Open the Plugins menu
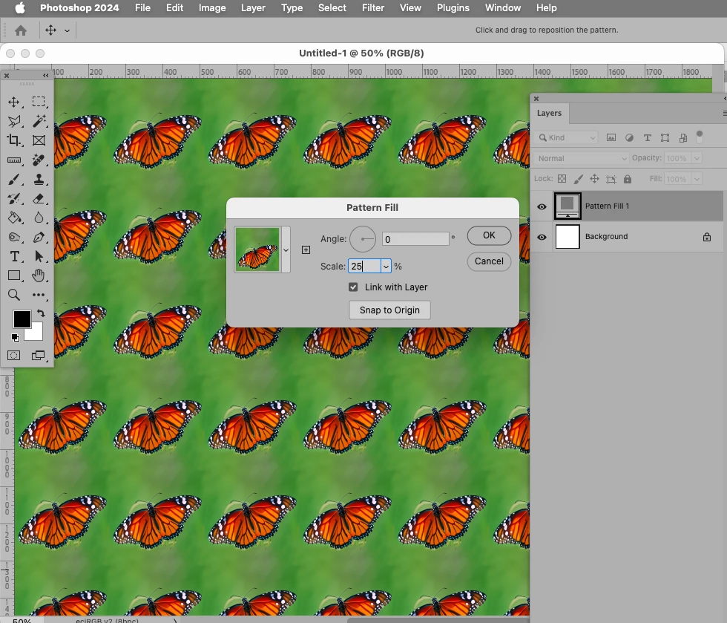The image size is (727, 623). 453,8
